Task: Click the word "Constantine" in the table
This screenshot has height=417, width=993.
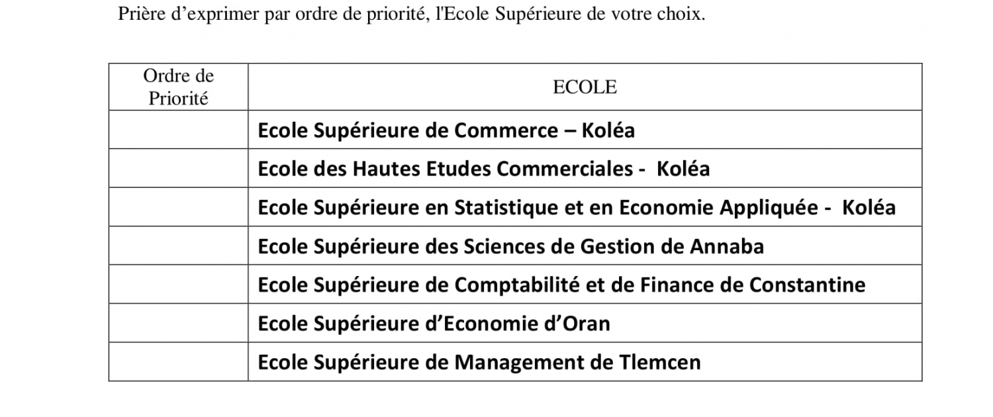Action: point(807,285)
